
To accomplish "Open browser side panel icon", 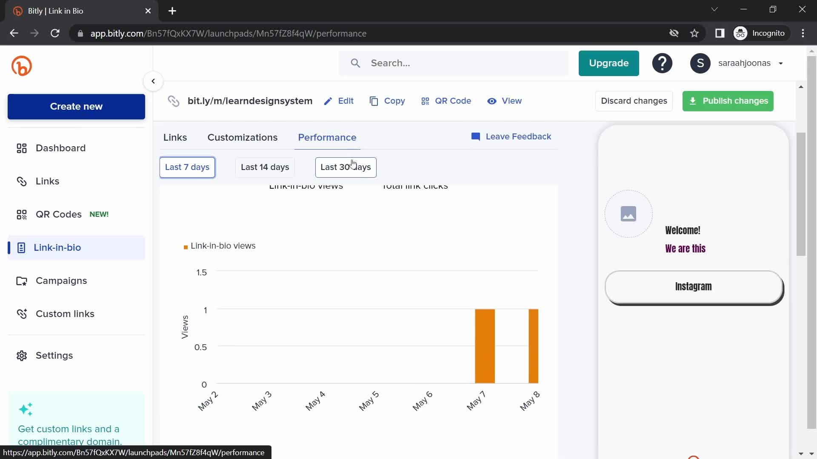I will coord(720,33).
